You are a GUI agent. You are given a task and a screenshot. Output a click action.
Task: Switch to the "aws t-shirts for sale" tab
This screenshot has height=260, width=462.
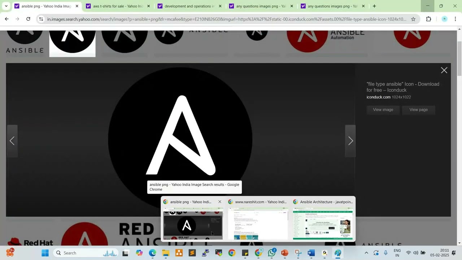click(118, 6)
